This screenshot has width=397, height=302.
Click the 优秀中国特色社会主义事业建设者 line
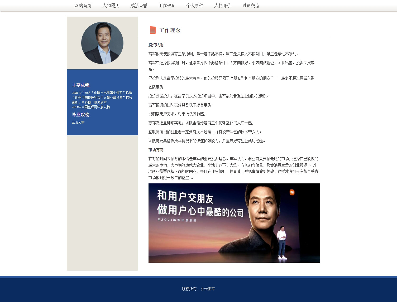pyautogui.click(x=102, y=98)
